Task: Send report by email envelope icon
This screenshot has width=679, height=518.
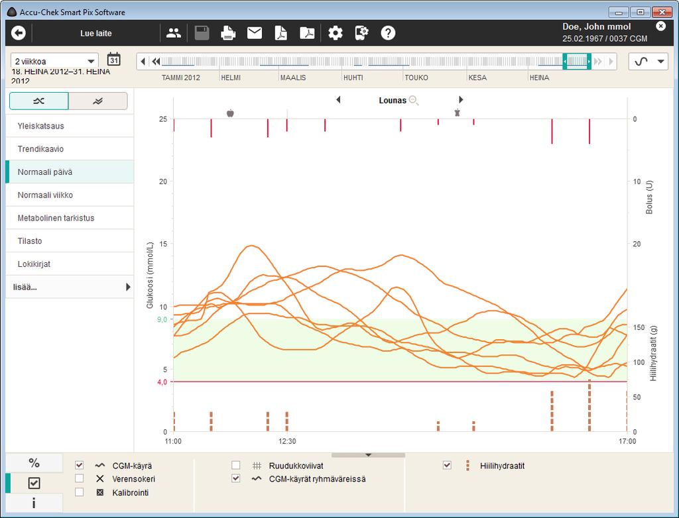Action: 254,33
